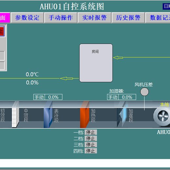
Task: Click the upper gray box in left panel
Action: 2,56
